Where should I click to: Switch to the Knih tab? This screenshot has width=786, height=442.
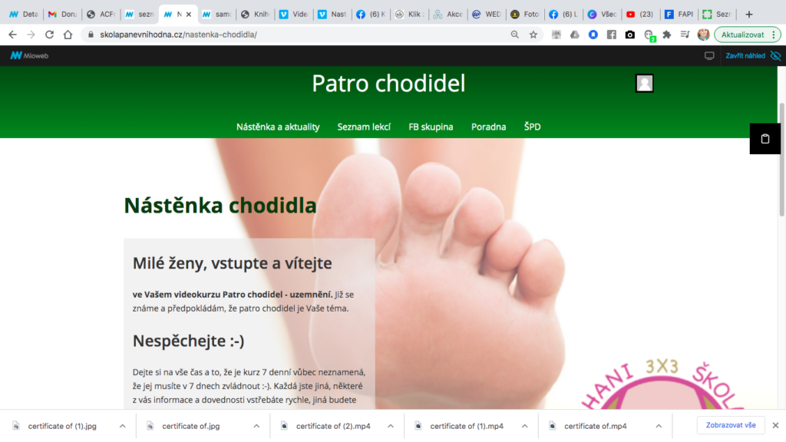(x=255, y=15)
